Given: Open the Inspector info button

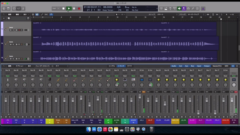Looking at the screenshot, I should click(x=4, y=8).
